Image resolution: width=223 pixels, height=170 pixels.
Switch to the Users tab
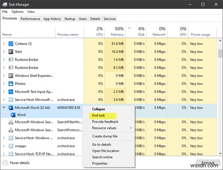(83, 19)
